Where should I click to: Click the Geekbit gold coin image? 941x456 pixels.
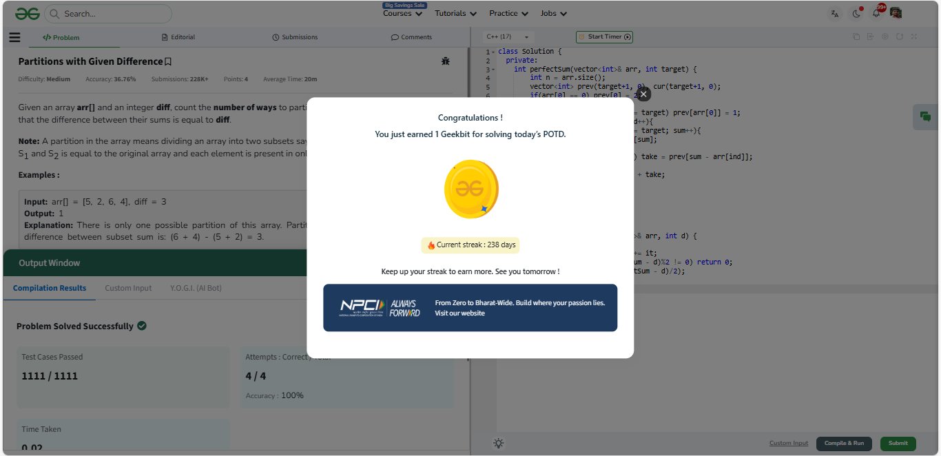tap(470, 189)
